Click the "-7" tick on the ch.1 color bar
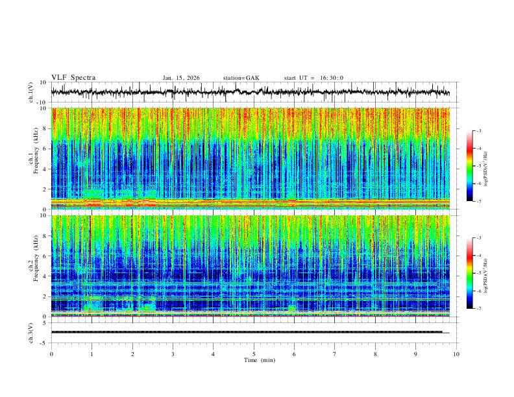Viewport: 514px width, 397px height. pos(478,201)
